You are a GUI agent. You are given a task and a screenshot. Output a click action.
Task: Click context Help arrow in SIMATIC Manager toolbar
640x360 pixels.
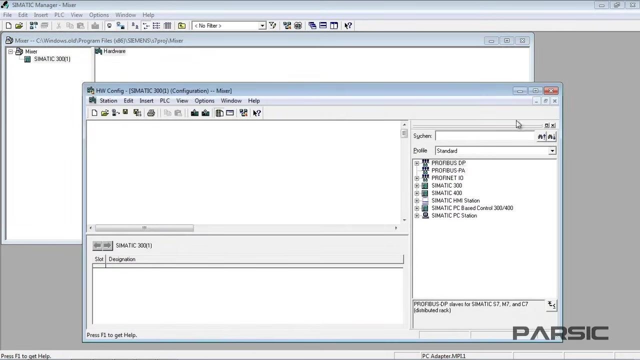(348, 25)
